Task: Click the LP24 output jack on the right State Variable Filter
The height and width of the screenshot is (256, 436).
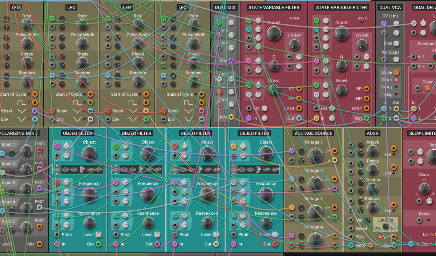Action: pos(367,108)
